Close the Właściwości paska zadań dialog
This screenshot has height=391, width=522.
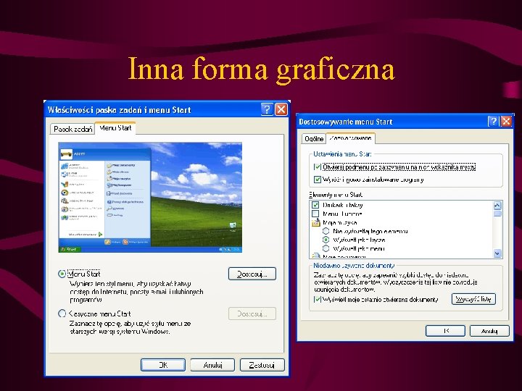[281, 109]
